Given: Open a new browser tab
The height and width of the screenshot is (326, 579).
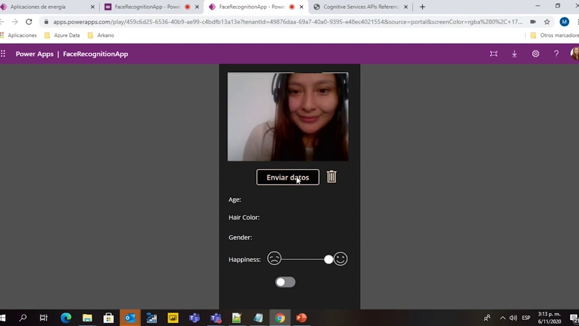Looking at the screenshot, I should coord(422,7).
